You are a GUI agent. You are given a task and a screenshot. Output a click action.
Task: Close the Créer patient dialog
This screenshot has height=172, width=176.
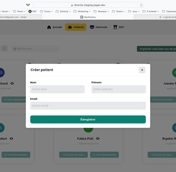(x=142, y=70)
